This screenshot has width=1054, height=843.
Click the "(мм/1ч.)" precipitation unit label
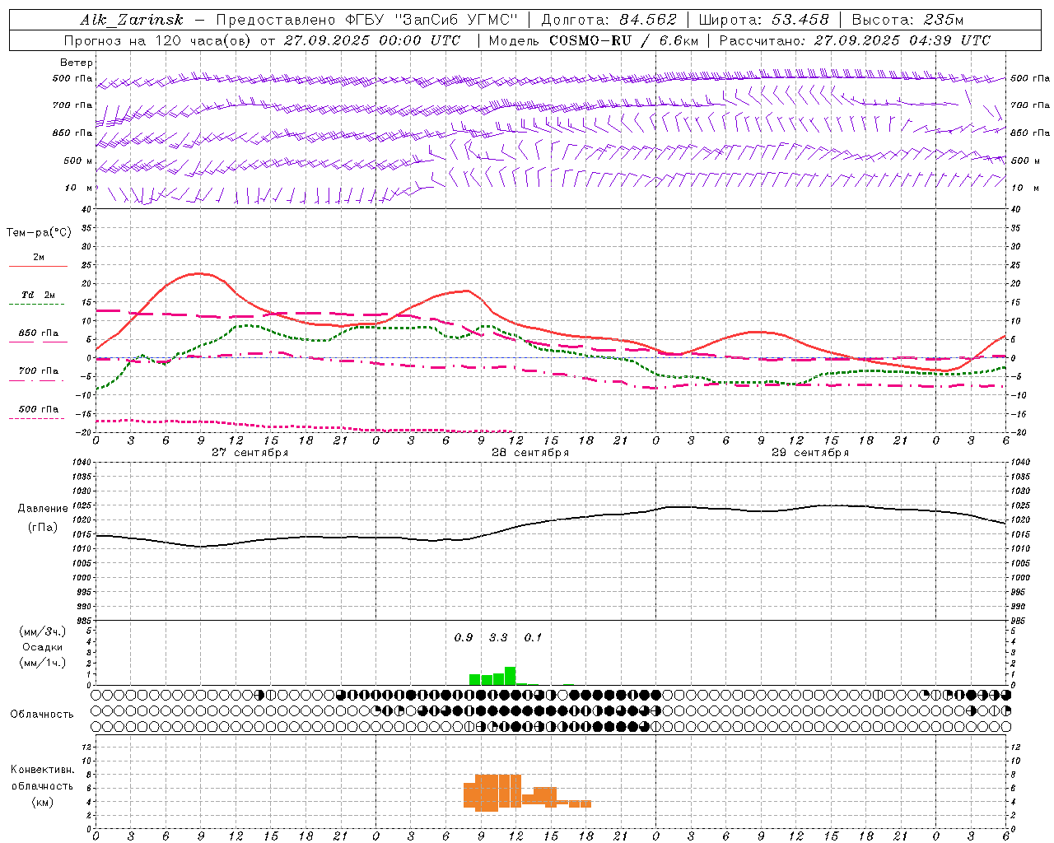(x=43, y=663)
